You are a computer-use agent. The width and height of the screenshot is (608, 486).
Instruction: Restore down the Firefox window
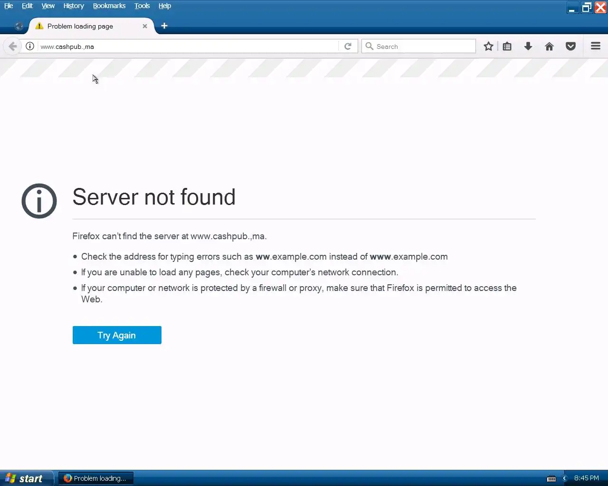(587, 8)
